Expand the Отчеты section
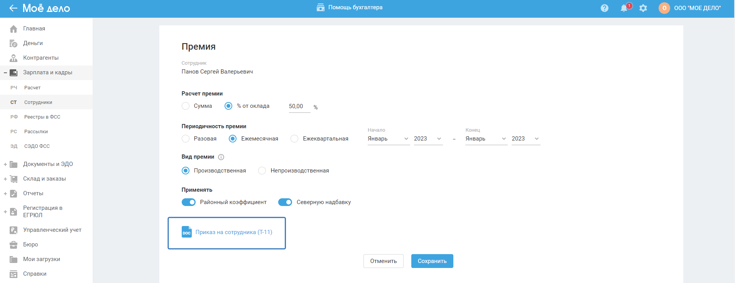Image resolution: width=735 pixels, height=283 pixels. click(5, 194)
